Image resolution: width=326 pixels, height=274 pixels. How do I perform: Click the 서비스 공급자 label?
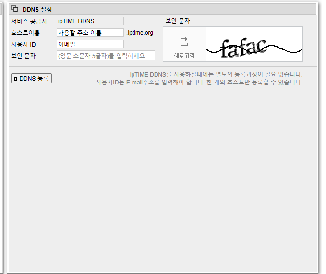click(29, 21)
